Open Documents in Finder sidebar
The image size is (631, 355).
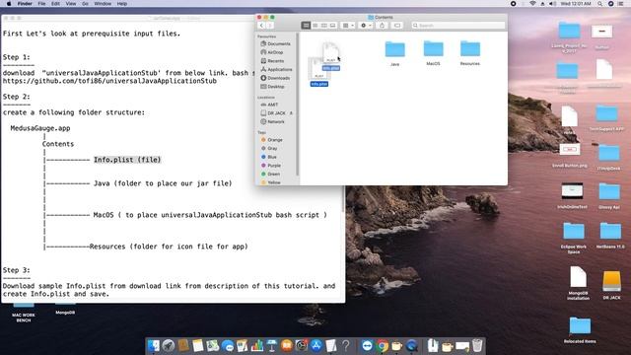coord(276,43)
